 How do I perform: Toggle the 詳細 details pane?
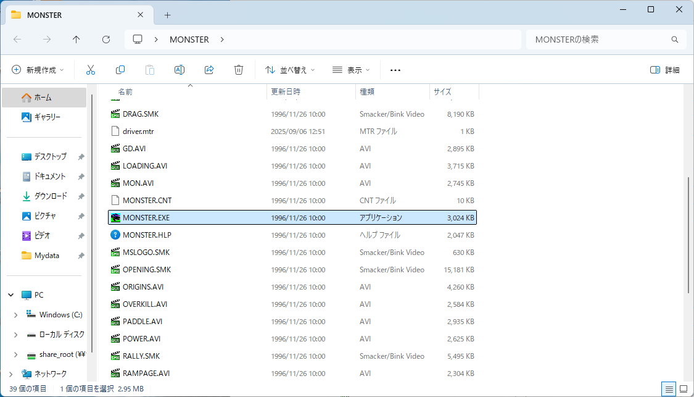pos(665,70)
